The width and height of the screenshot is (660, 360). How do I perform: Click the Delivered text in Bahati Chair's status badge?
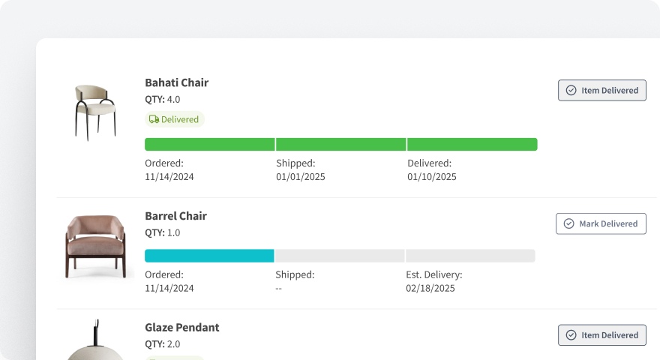(180, 119)
